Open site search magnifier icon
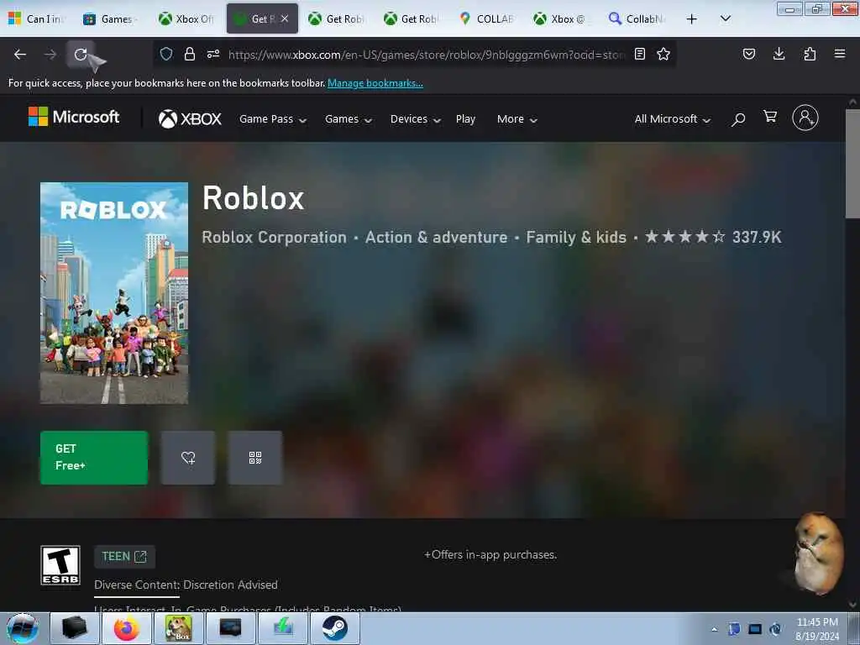Image resolution: width=860 pixels, height=645 pixels. [738, 118]
